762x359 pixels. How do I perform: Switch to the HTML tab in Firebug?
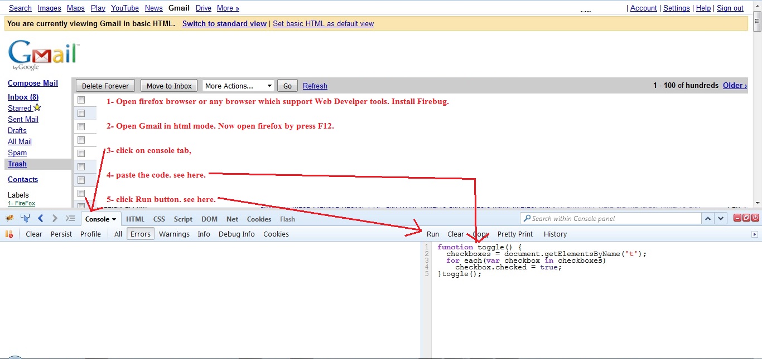[135, 219]
